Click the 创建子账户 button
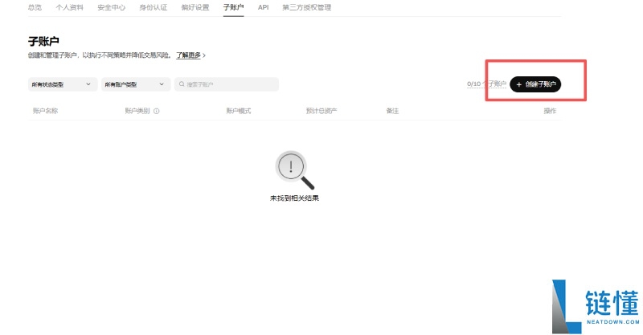Image resolution: width=643 pixels, height=335 pixels. 535,84
